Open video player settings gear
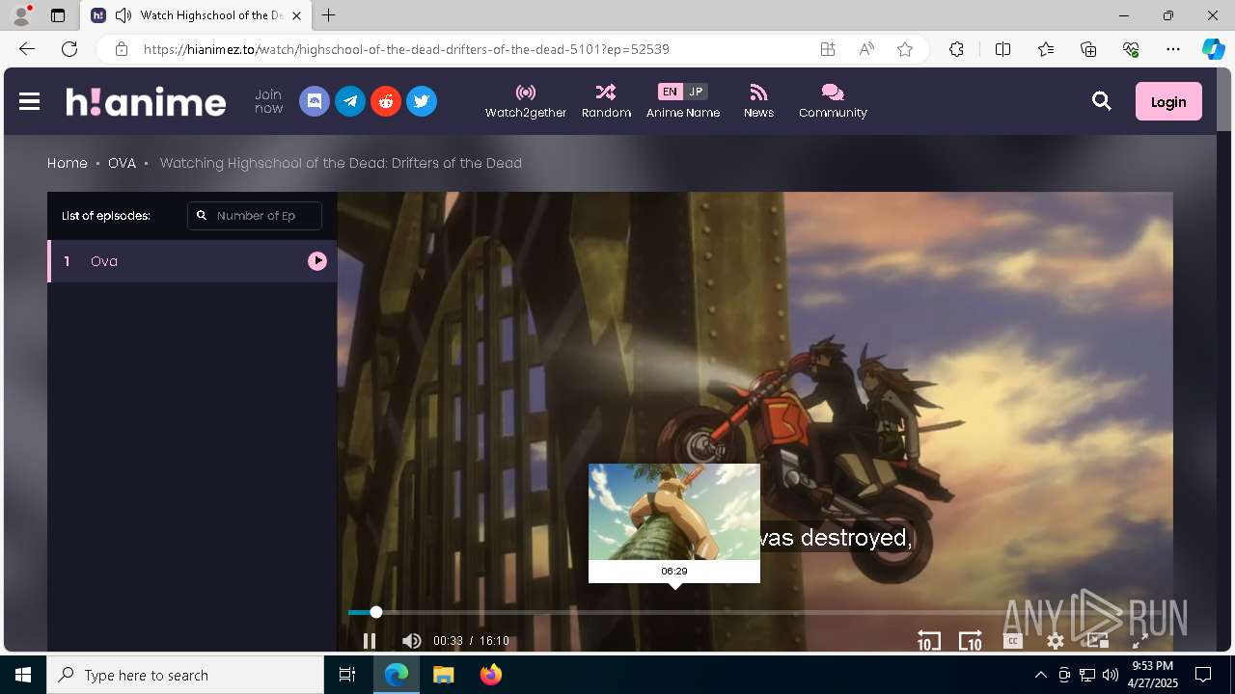The height and width of the screenshot is (694, 1235). (1056, 641)
